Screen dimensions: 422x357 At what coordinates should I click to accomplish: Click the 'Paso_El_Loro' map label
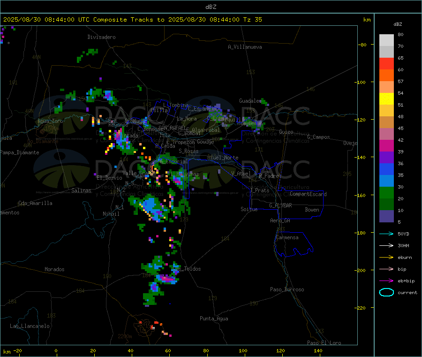pyautogui.click(x=324, y=343)
